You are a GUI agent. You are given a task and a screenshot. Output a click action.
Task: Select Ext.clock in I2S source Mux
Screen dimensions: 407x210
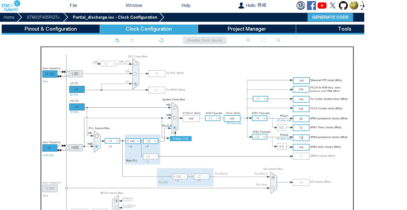click(273, 187)
